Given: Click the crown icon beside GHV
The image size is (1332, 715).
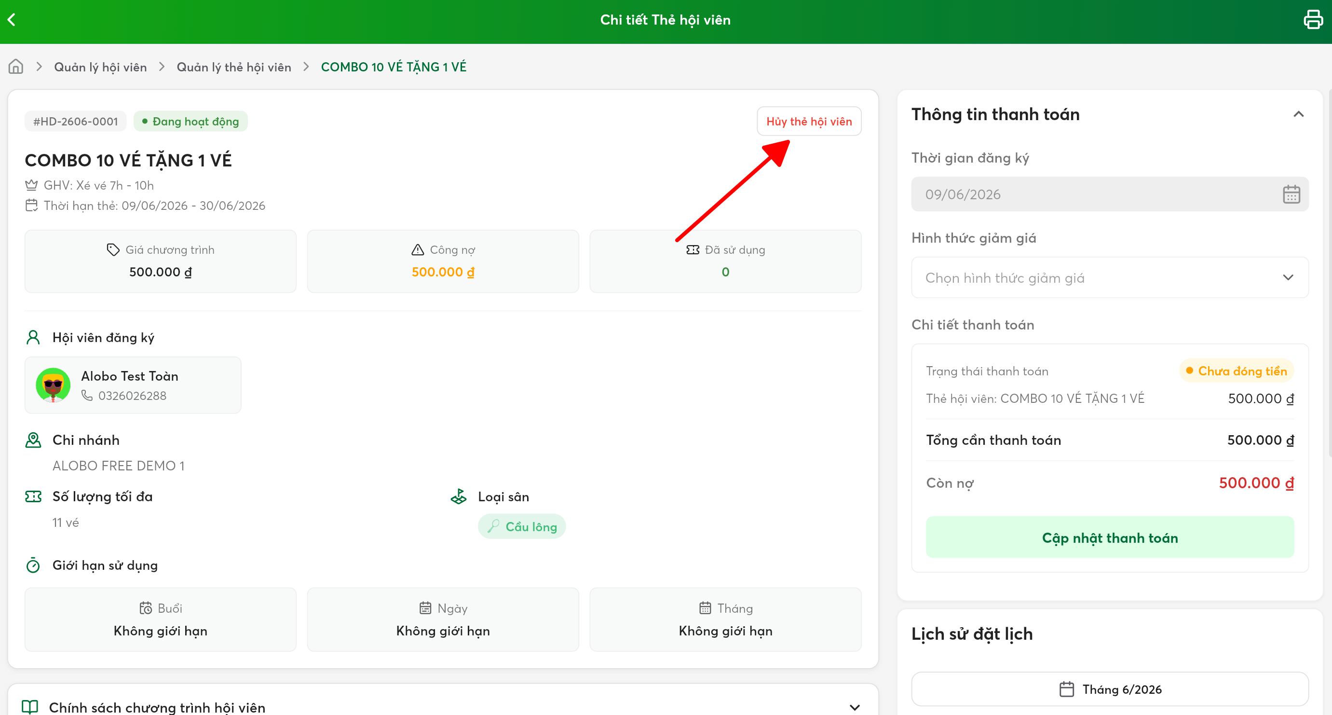Looking at the screenshot, I should [31, 185].
